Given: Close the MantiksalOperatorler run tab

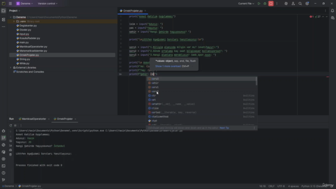Looking at the screenshot, I should pyautogui.click(x=49, y=119).
